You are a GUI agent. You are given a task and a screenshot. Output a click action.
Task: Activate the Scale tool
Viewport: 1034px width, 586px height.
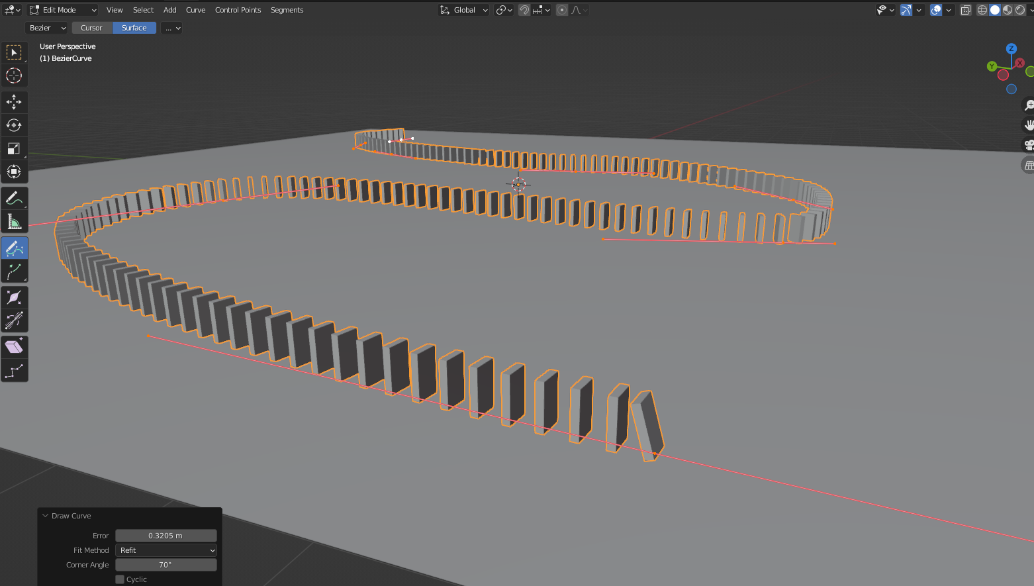14,148
